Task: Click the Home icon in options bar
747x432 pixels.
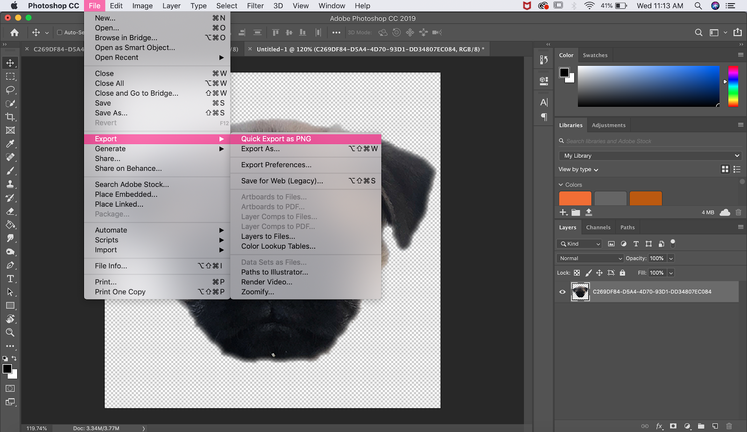Action: [x=14, y=33]
